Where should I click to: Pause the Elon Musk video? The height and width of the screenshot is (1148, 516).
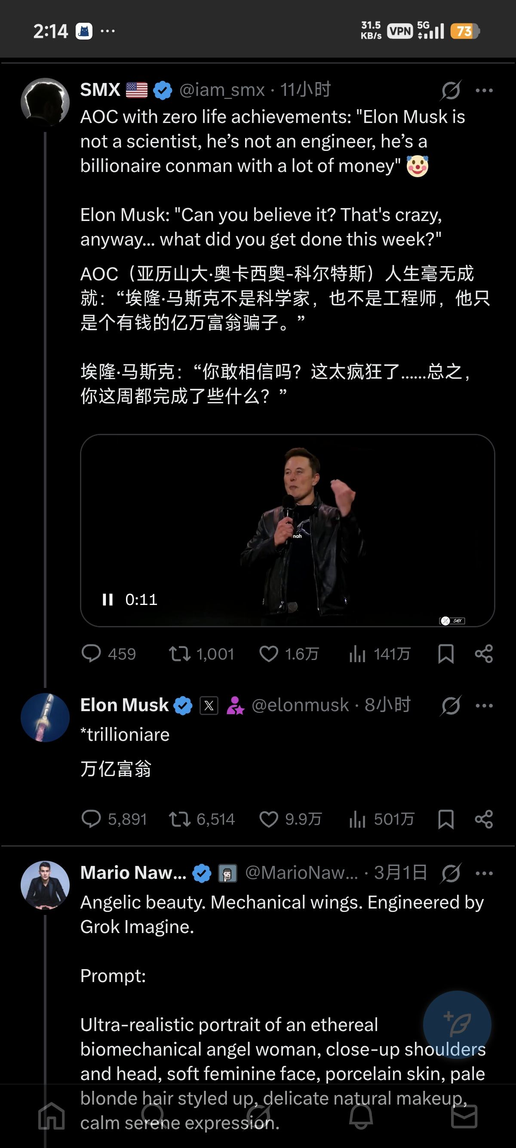(107, 599)
